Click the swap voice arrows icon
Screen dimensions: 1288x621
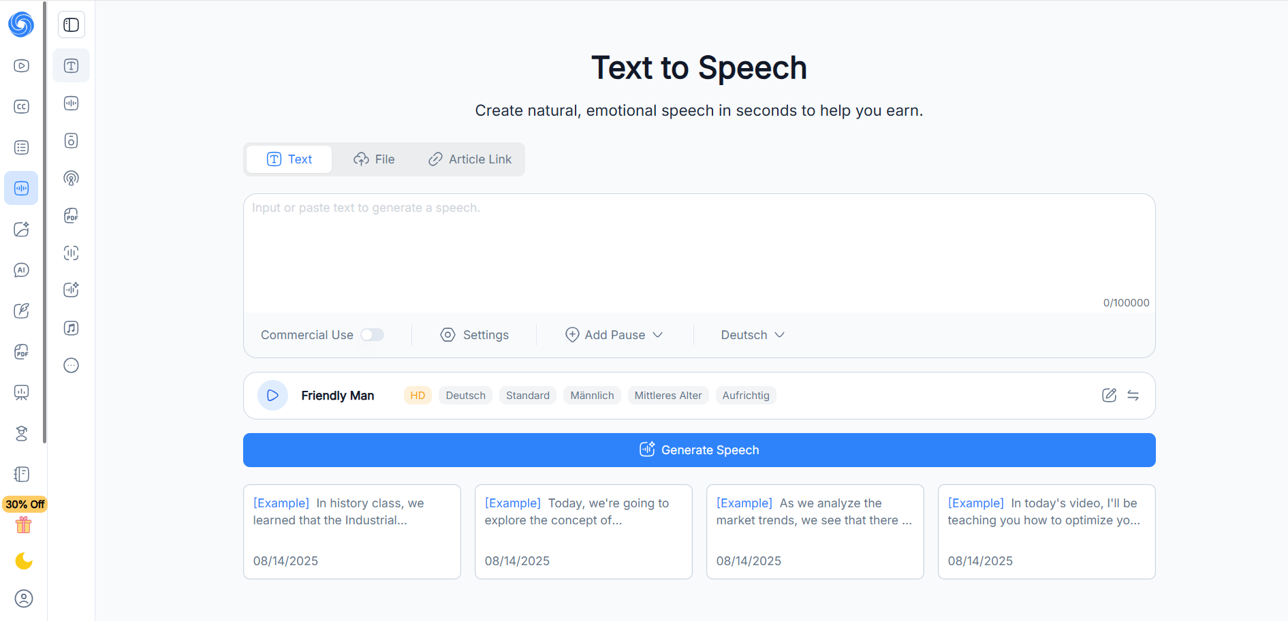pyautogui.click(x=1133, y=395)
